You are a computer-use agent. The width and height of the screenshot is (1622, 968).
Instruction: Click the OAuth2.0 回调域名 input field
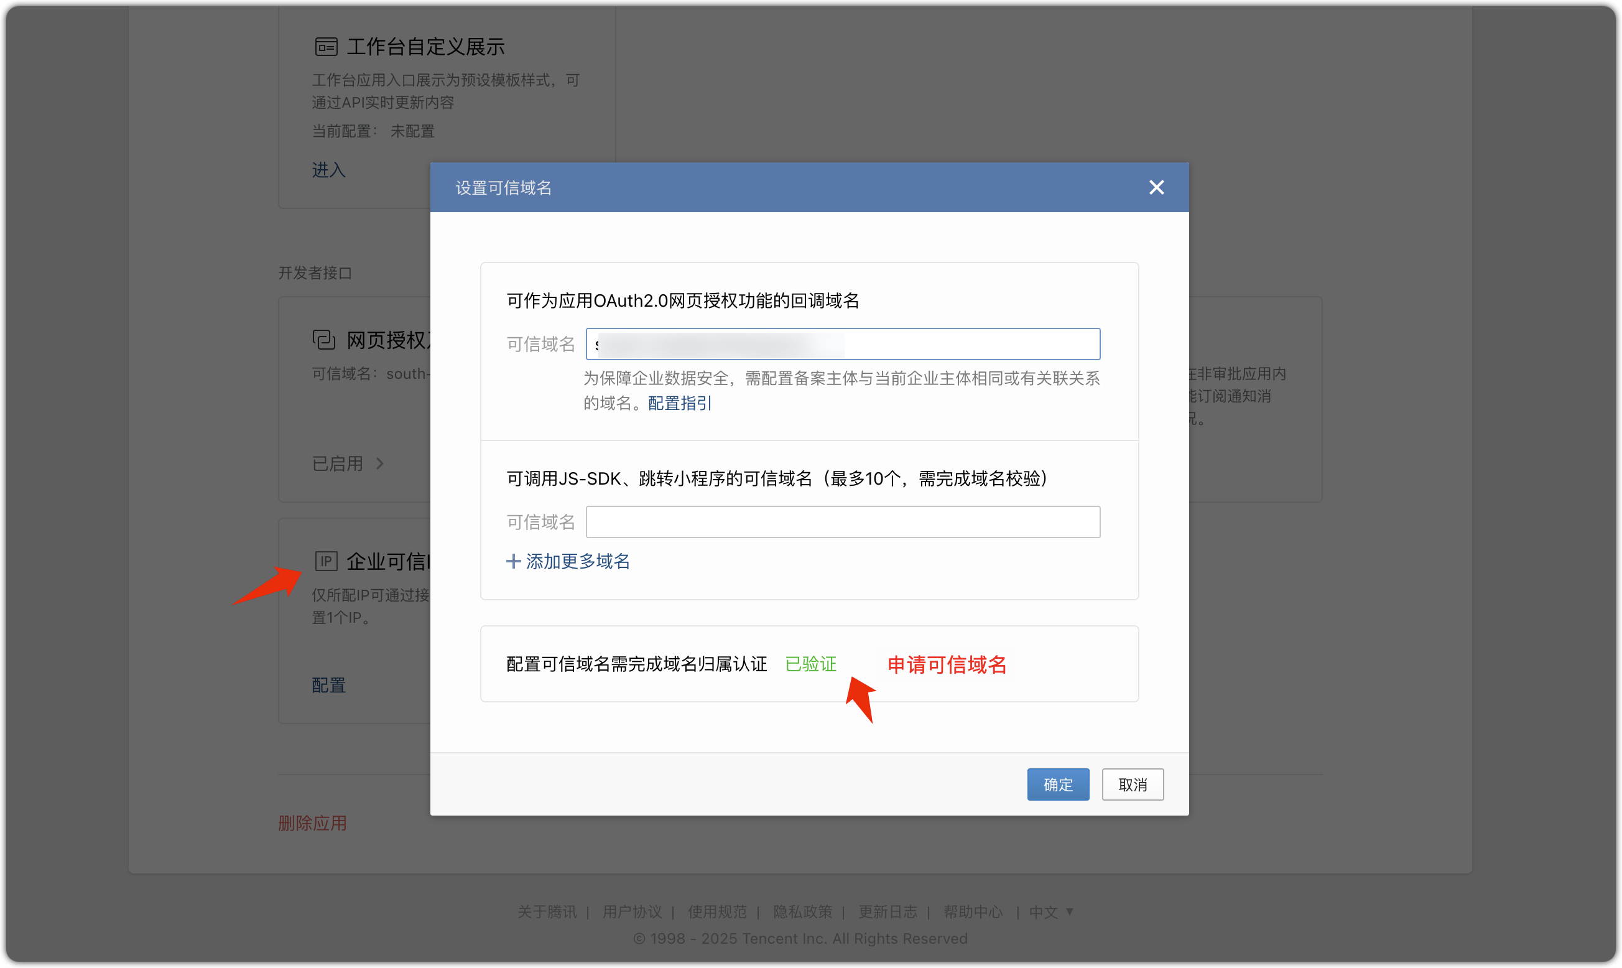point(842,344)
